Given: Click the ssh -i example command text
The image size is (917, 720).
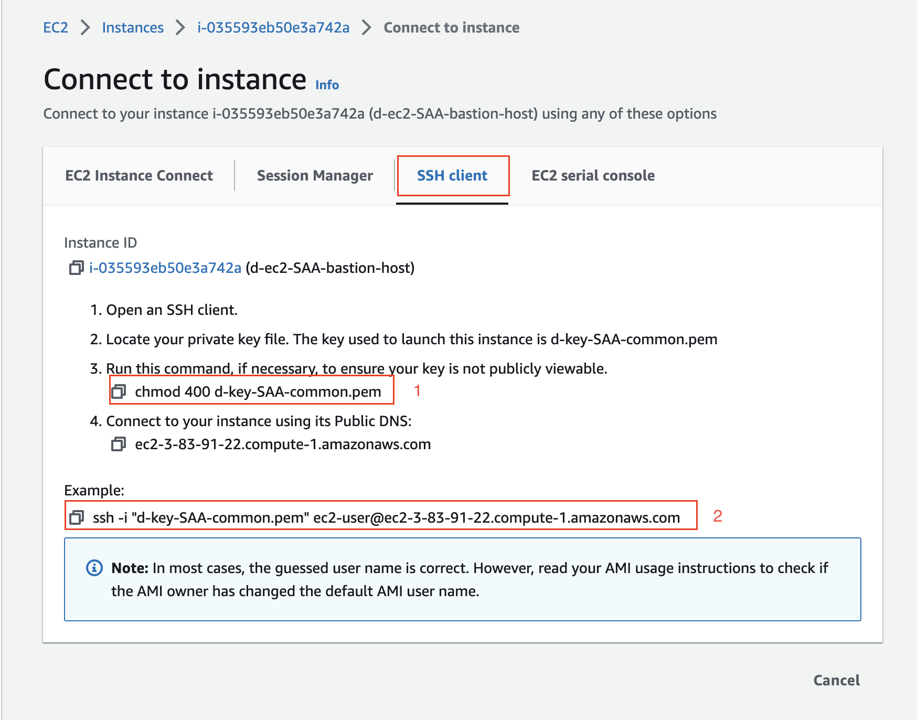Looking at the screenshot, I should click(386, 518).
